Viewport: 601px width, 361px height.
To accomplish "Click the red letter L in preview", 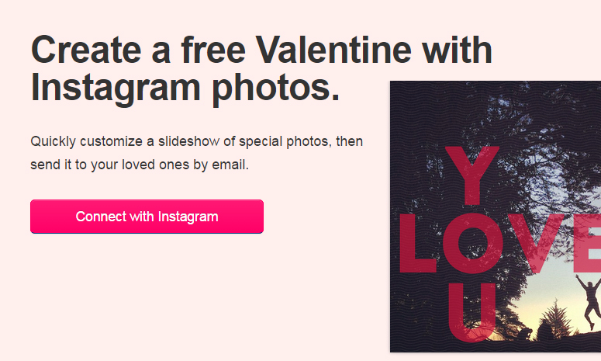I will pyautogui.click(x=418, y=244).
